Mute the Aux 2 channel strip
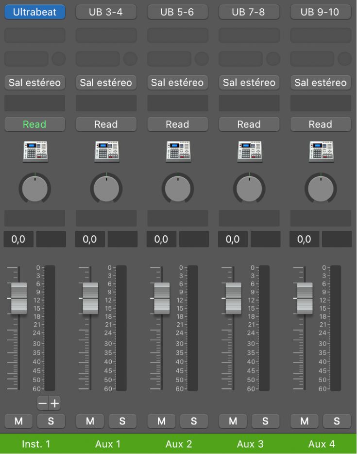The image size is (358, 454). (161, 421)
